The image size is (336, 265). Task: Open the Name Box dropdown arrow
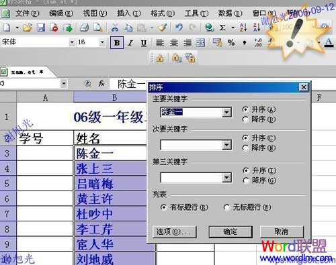coord(64,84)
